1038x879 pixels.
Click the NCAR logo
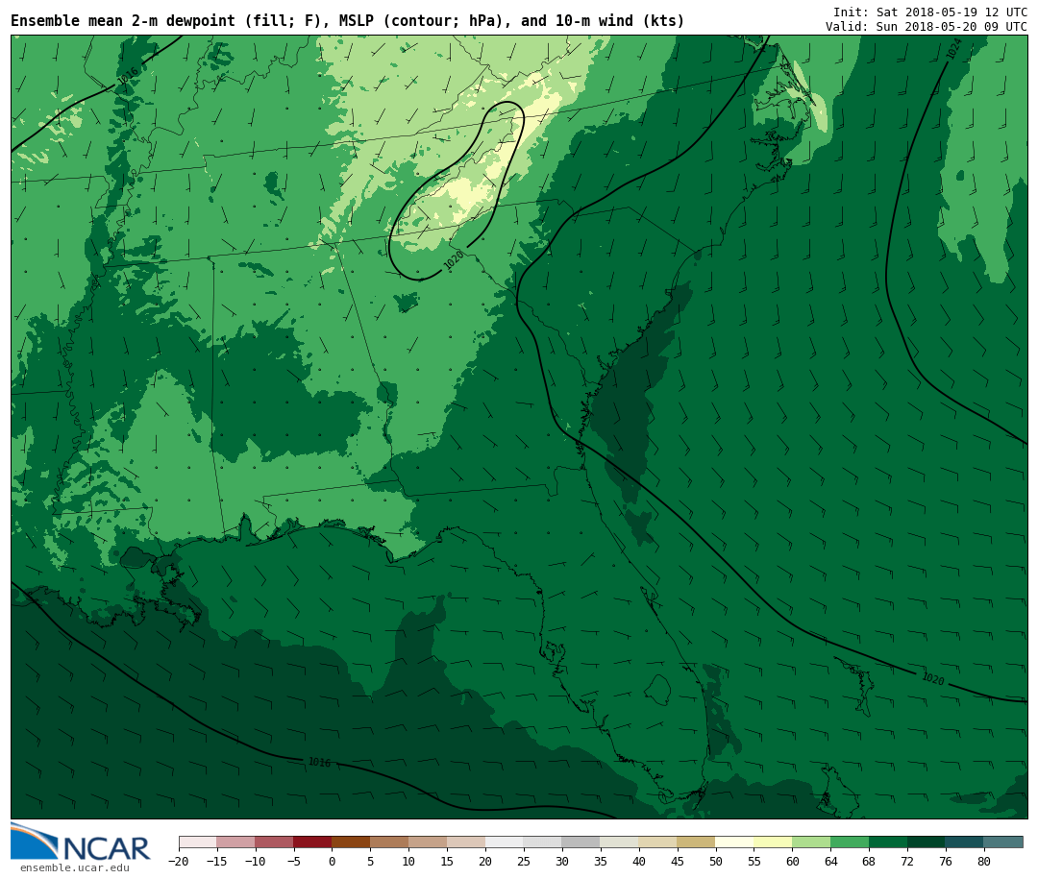[80, 842]
